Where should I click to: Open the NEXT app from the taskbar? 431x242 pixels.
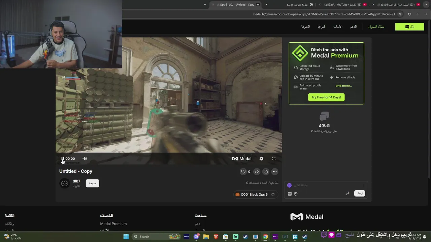coord(275,237)
